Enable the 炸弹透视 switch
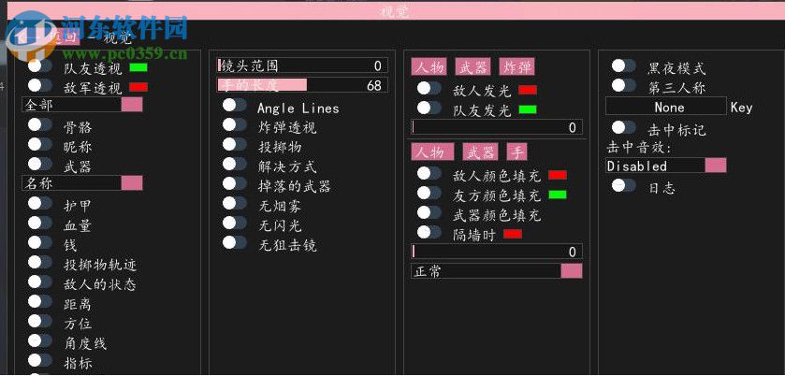This screenshot has height=376, width=785. pyautogui.click(x=235, y=124)
